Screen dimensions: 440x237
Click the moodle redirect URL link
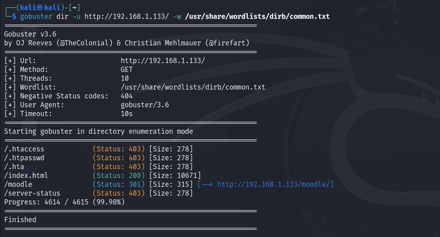coord(275,184)
